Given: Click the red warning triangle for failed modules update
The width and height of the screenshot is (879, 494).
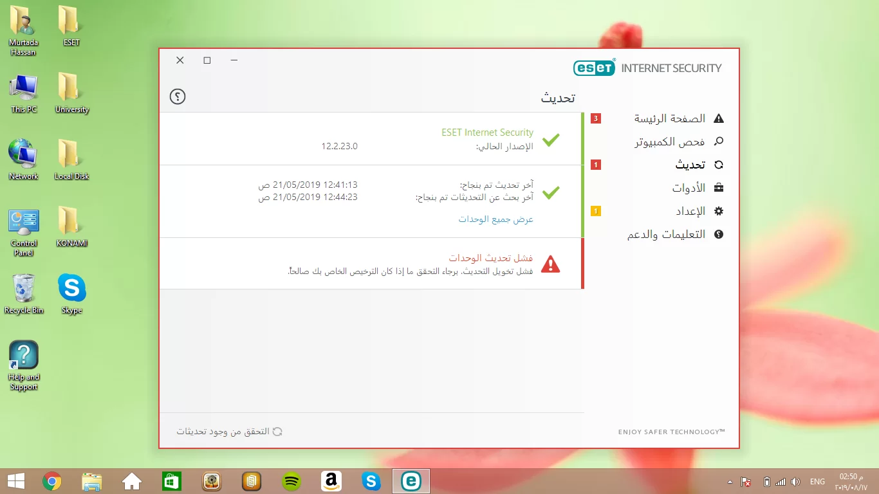Looking at the screenshot, I should (551, 264).
